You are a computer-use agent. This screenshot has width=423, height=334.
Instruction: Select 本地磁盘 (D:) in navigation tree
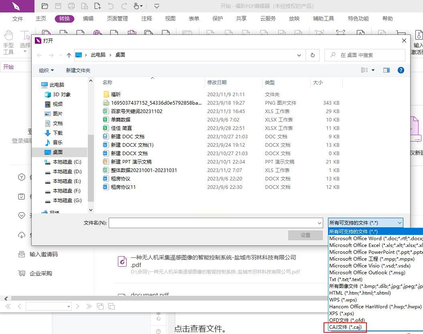click(63, 171)
